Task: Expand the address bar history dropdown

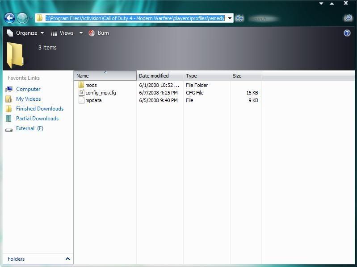Action: tap(230, 18)
